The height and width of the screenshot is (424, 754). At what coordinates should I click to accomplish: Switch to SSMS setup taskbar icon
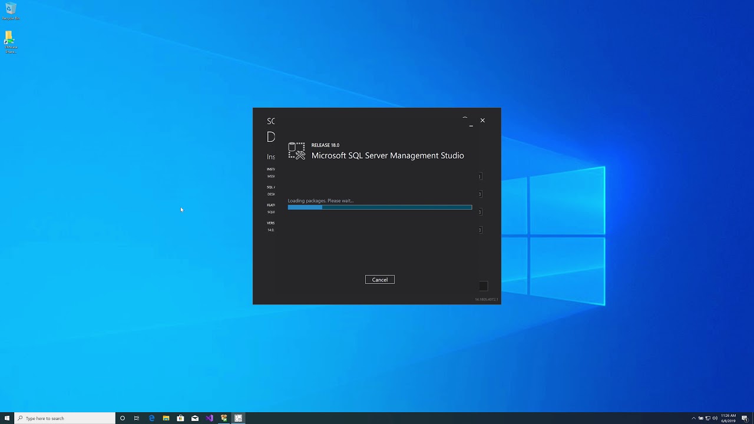click(x=238, y=418)
